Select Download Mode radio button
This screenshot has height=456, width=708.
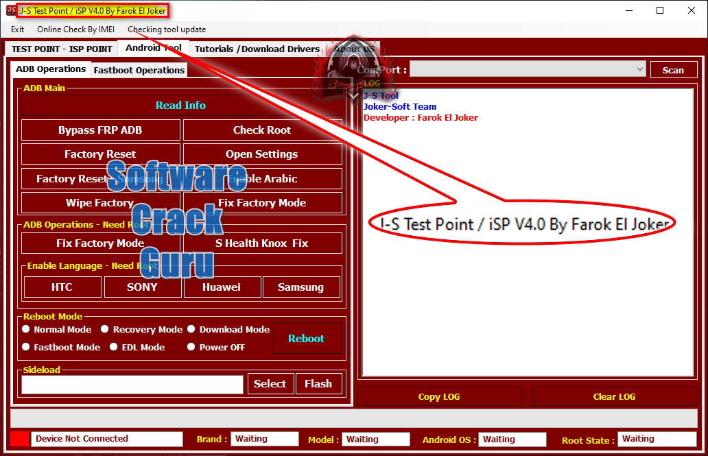coord(191,329)
